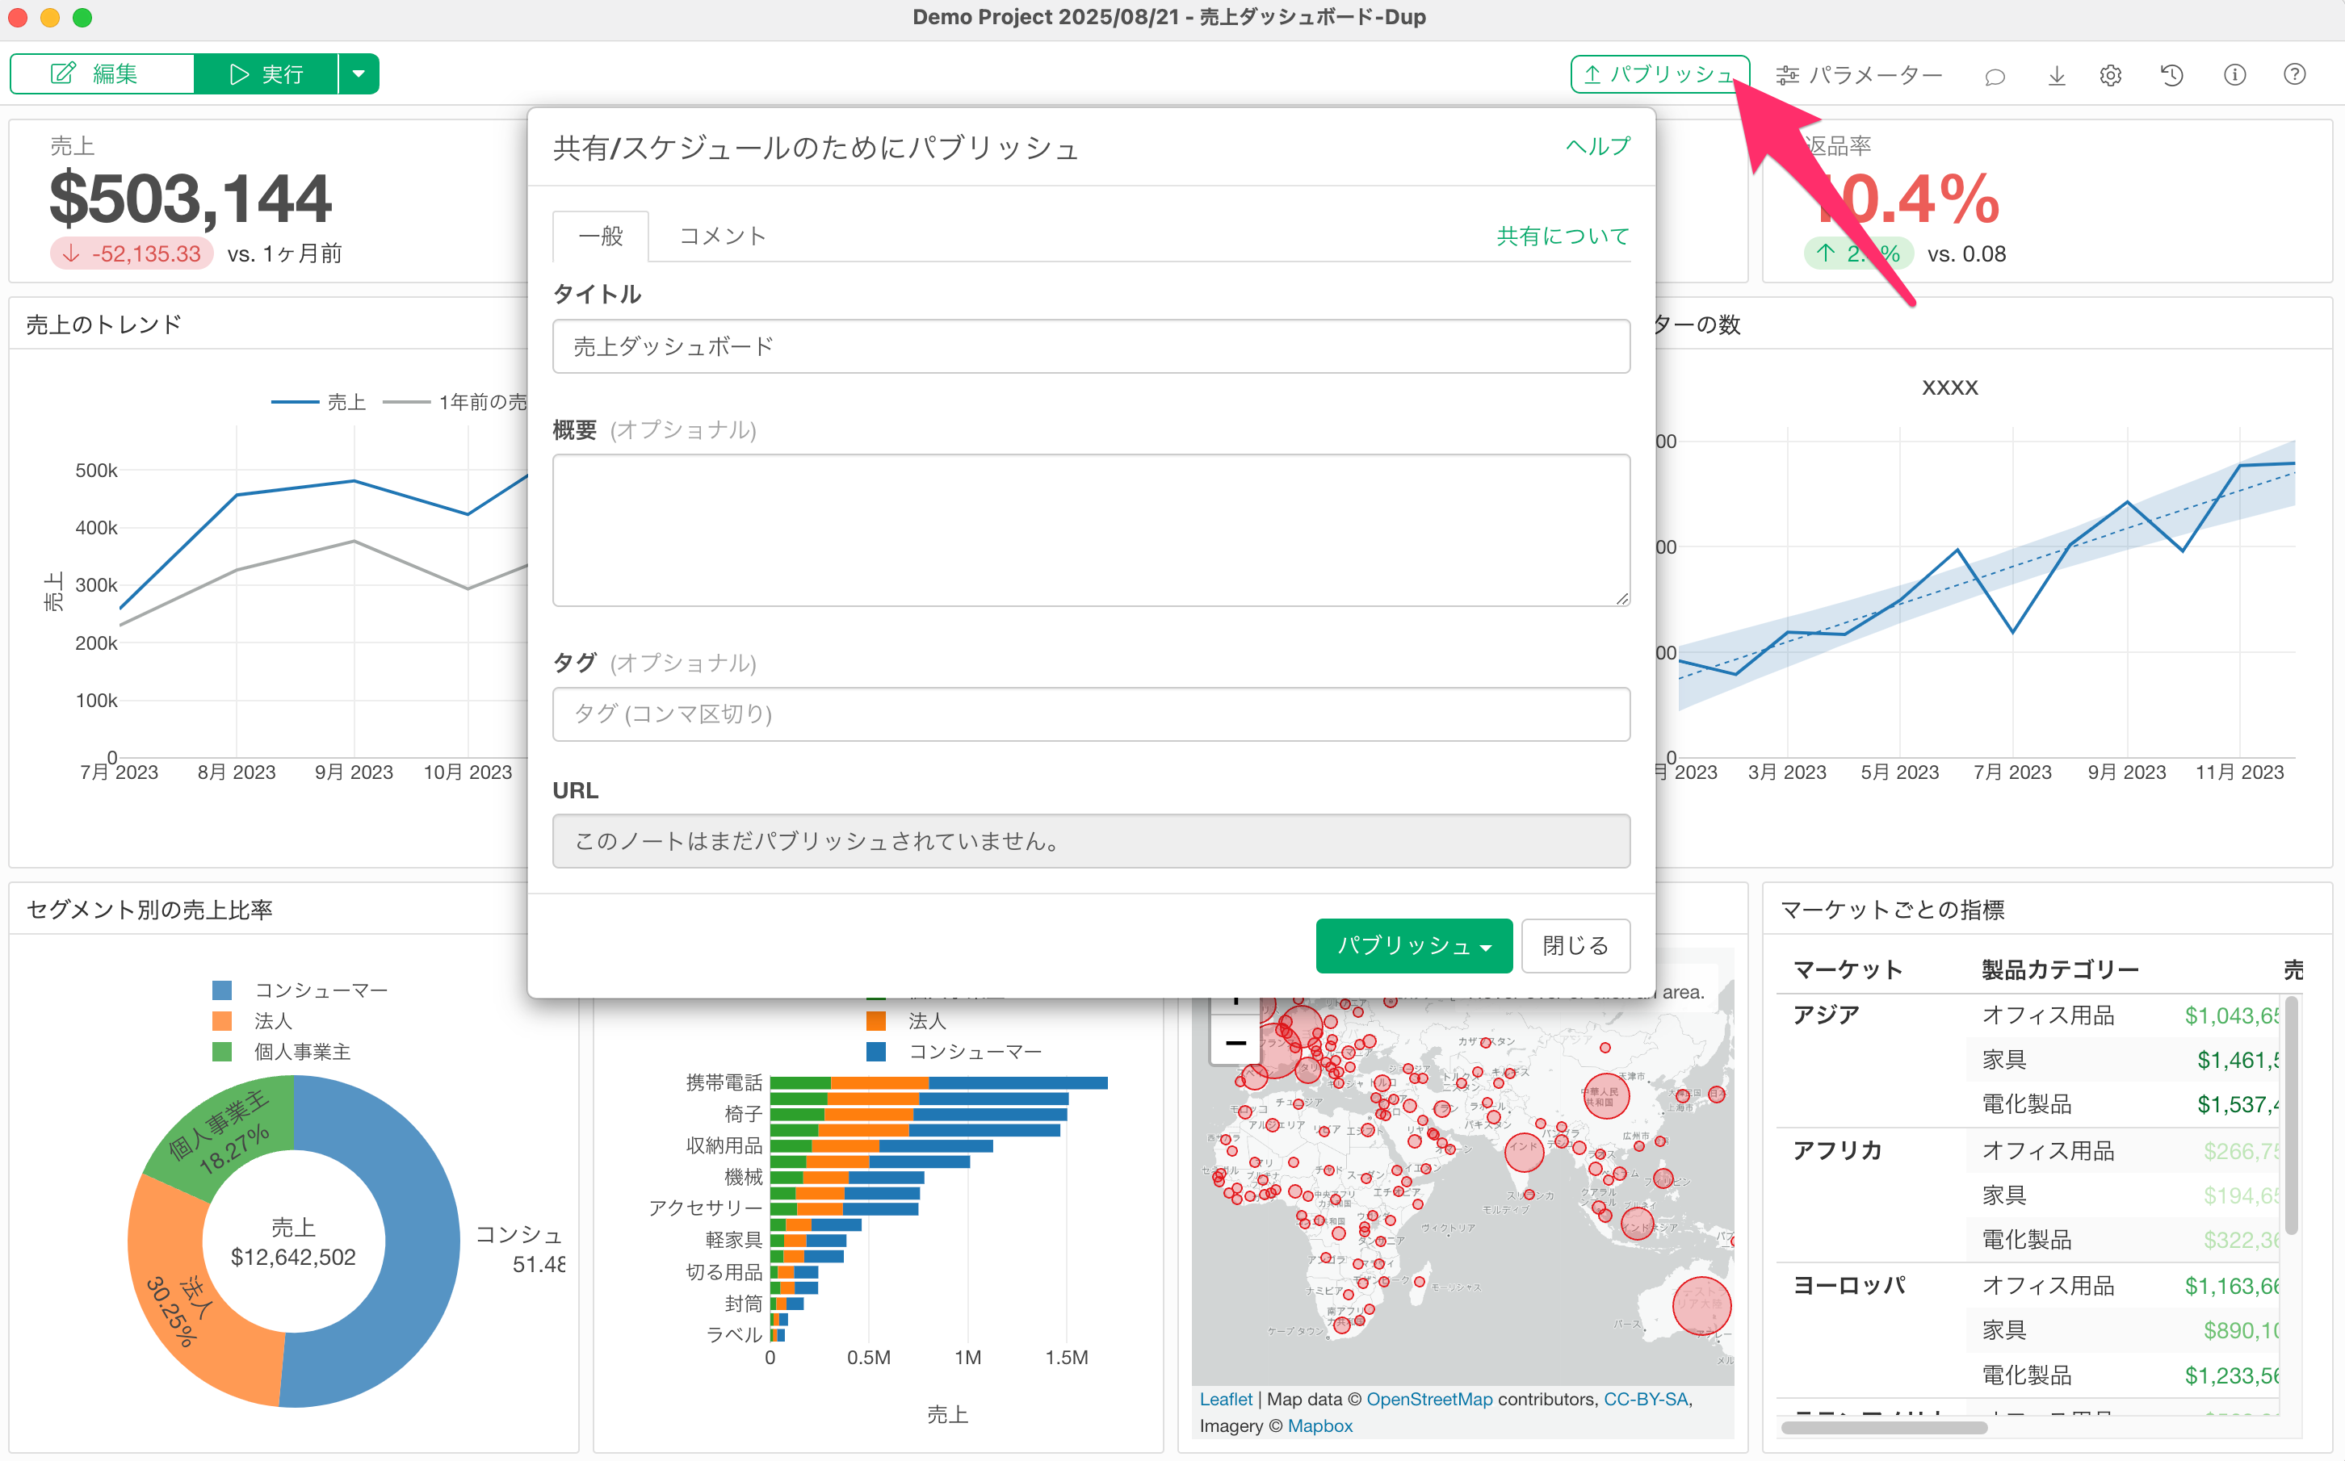
Task: Click the 閉じる button
Action: click(1575, 945)
